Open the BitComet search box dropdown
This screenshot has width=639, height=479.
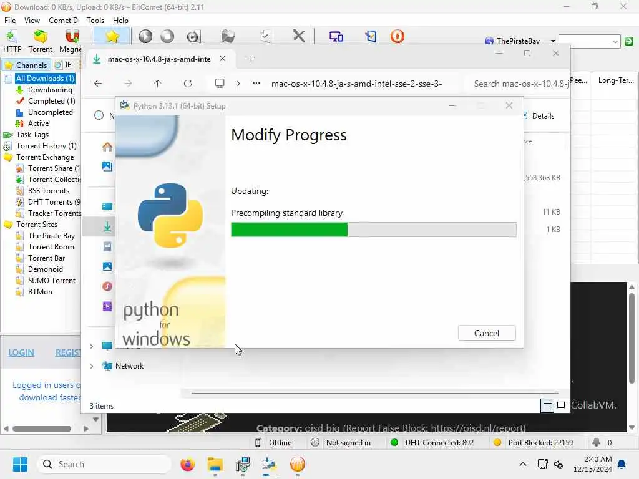[x=615, y=41]
